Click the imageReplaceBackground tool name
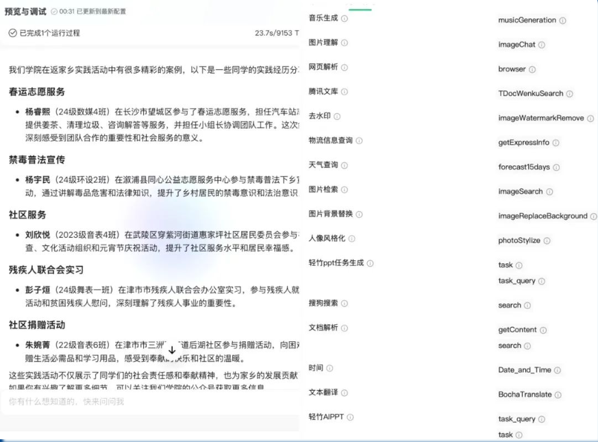Viewport: 598px width, 442px height. (x=543, y=216)
